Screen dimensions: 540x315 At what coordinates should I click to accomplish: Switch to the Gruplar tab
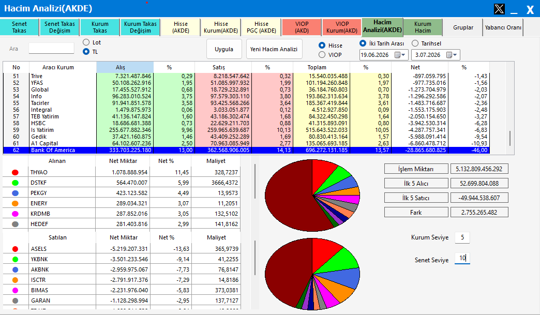click(x=463, y=27)
